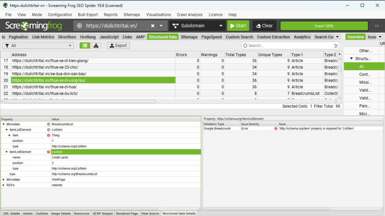385x216 pixels.
Task: Click red error icon next to item property
Action: (x=48, y=135)
